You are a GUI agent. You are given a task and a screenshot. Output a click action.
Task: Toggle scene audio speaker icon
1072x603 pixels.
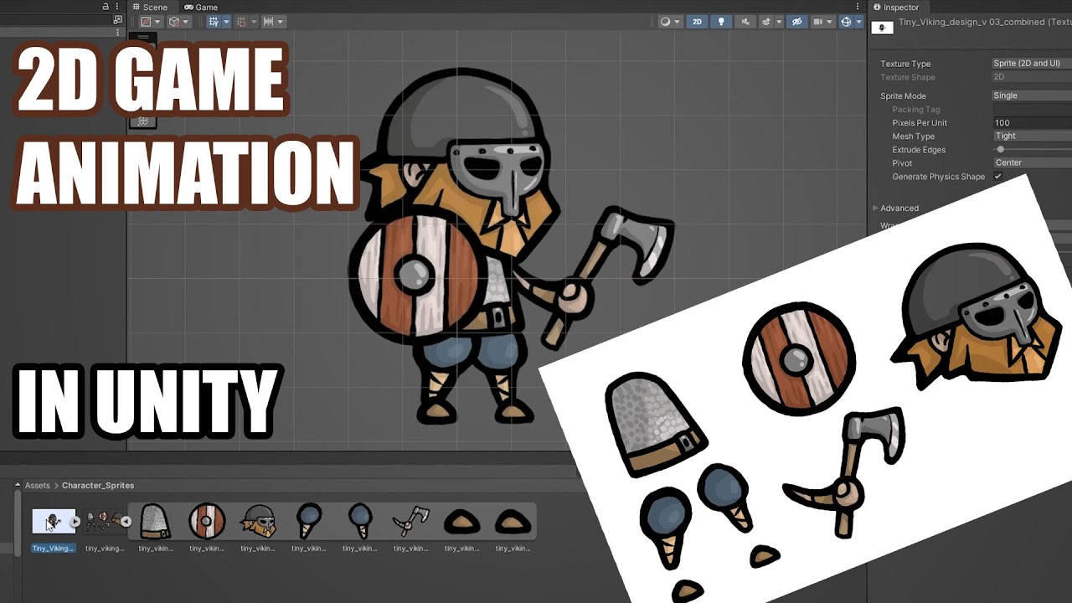744,22
